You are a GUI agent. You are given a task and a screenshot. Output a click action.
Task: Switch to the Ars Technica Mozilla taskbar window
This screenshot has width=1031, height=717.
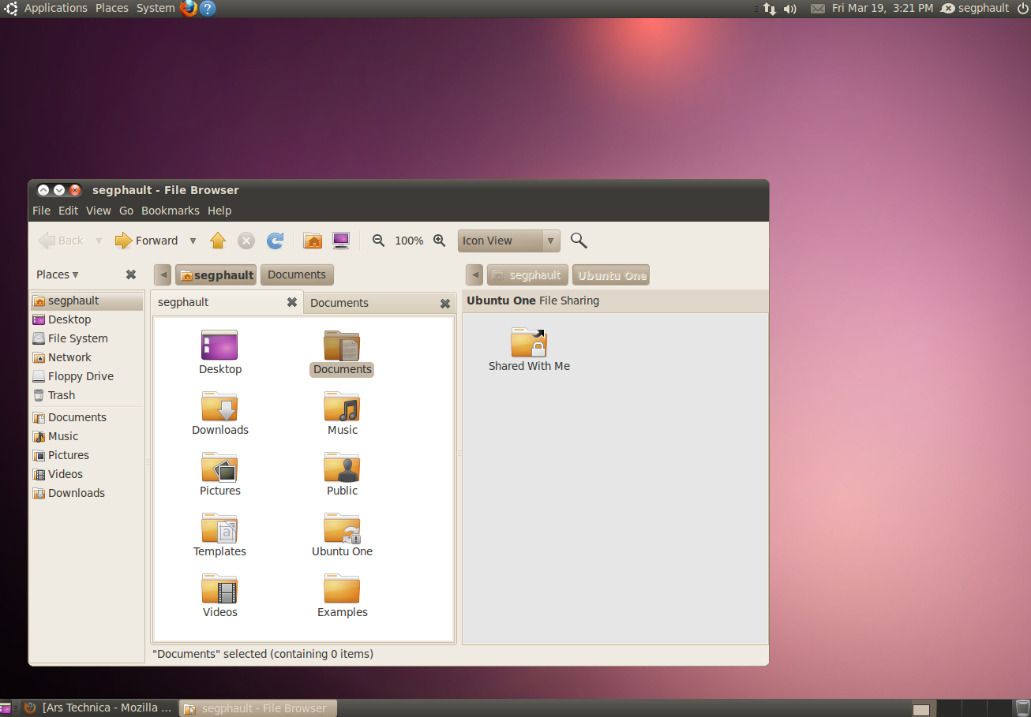click(99, 708)
